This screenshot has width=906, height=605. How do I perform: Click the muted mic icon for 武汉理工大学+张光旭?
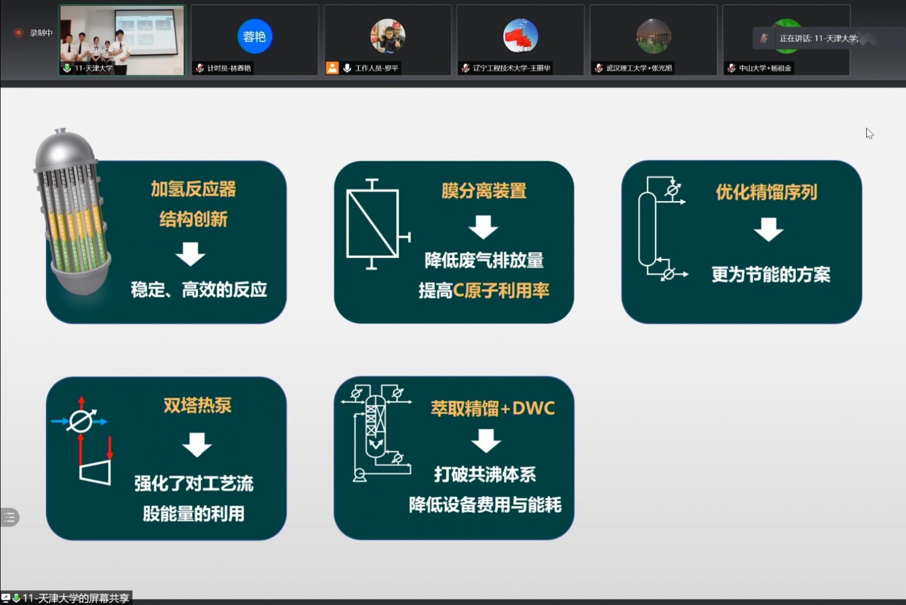pos(599,68)
